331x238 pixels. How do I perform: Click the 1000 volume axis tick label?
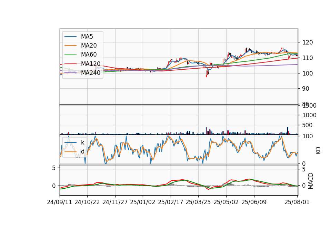pyautogui.click(x=310, y=115)
